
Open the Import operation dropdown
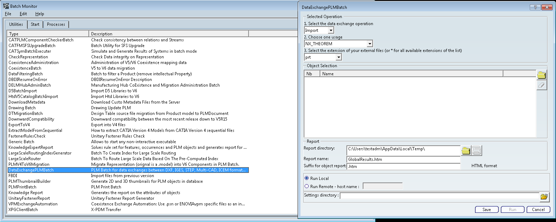(x=331, y=30)
